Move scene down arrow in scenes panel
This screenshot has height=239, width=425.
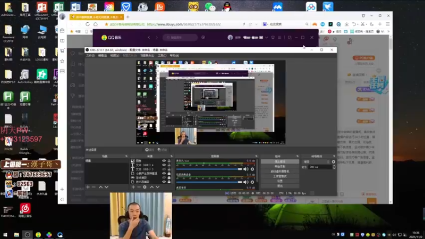coord(107,187)
